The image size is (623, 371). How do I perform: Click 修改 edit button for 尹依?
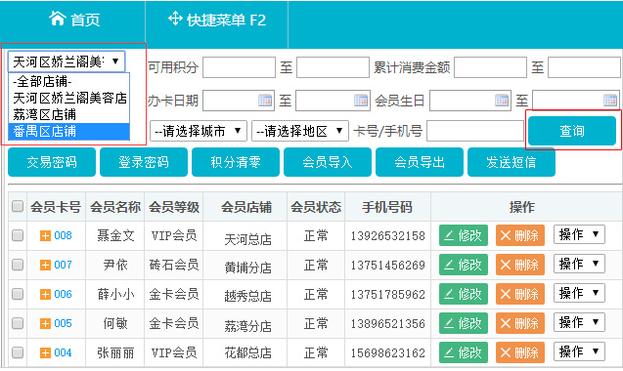[x=464, y=265]
